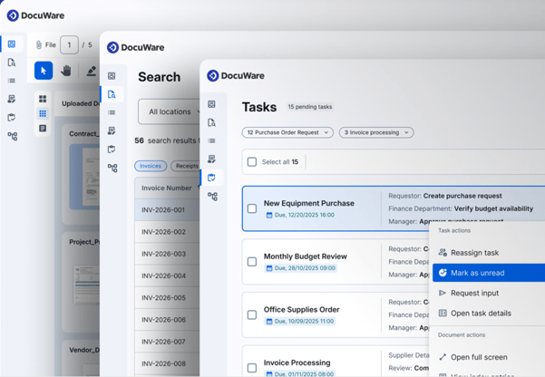
Task: Select the hand pan tool in viewer toolbar
Action: click(66, 71)
